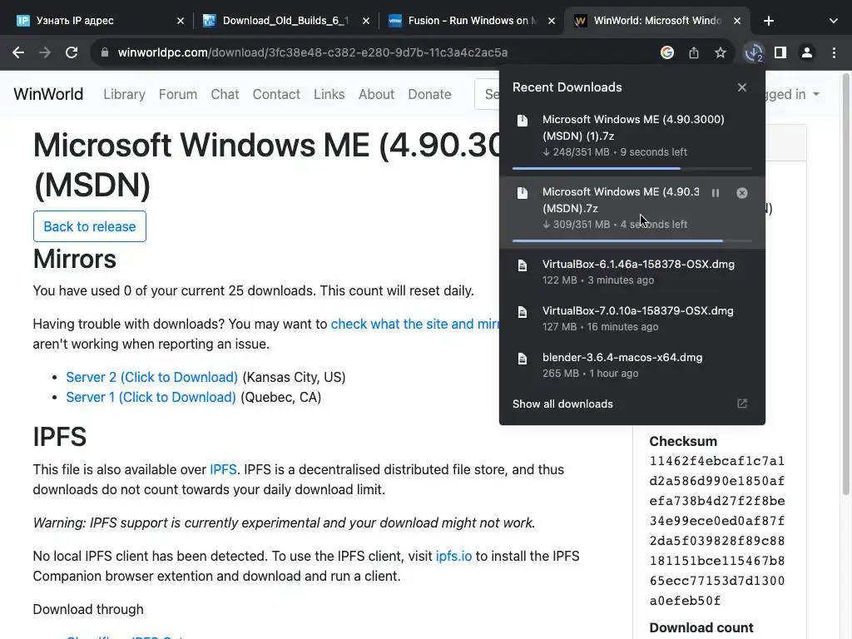Go back to the previous page

tap(18, 52)
